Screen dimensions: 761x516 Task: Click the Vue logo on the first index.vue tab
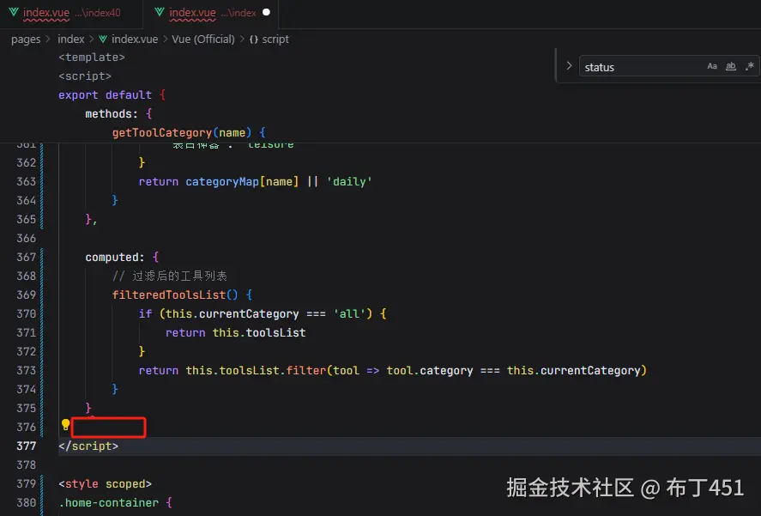coord(12,13)
